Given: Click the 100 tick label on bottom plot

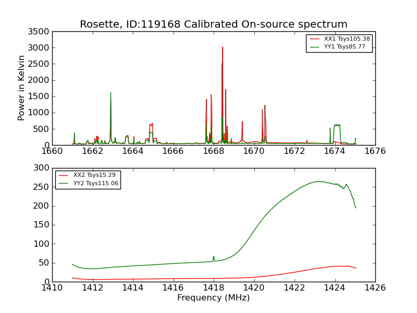Looking at the screenshot, I should (x=41, y=244).
